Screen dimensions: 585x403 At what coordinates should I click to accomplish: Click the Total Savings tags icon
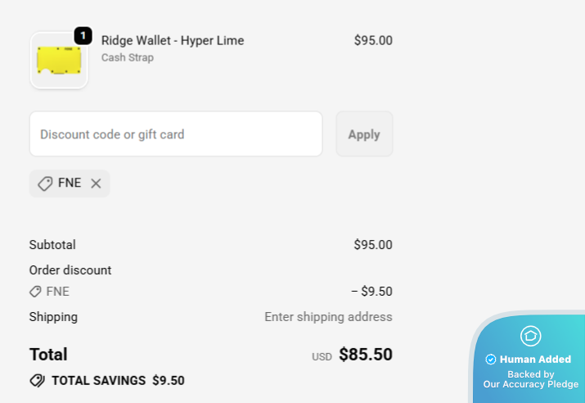pyautogui.click(x=37, y=380)
